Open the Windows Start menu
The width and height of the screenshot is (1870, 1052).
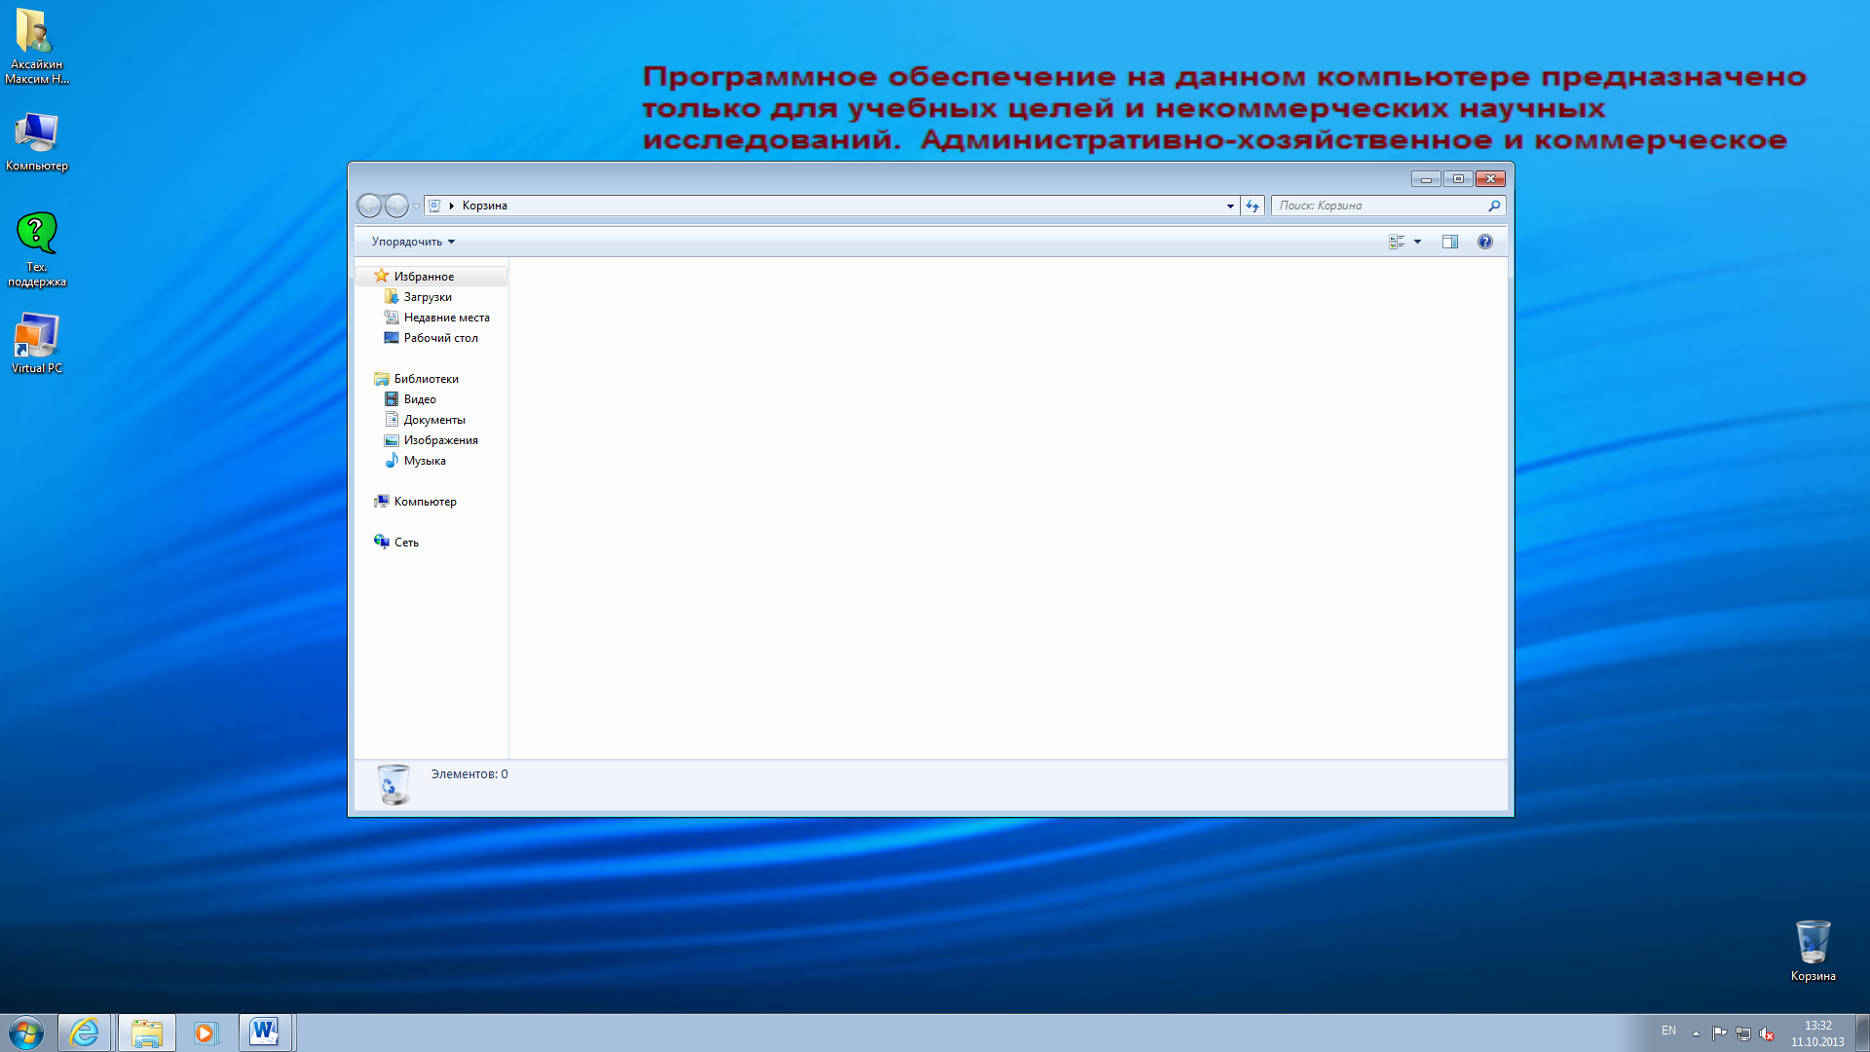pyautogui.click(x=26, y=1033)
